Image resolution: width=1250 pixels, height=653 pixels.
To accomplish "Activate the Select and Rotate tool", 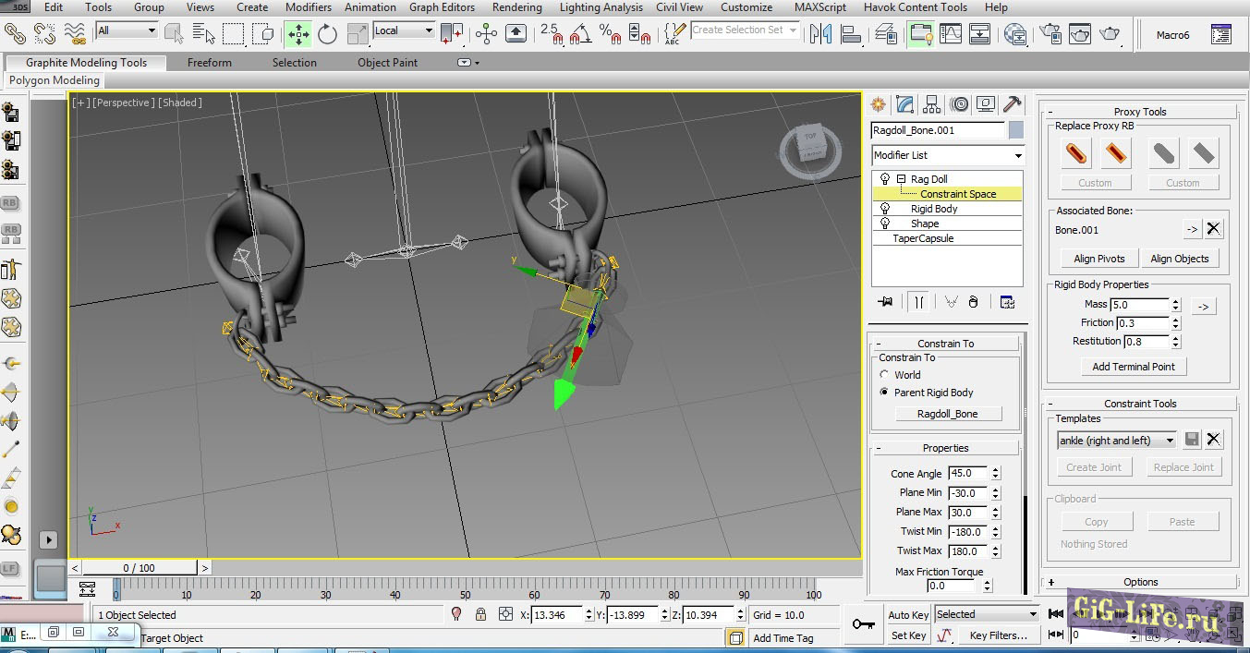I will (x=327, y=34).
